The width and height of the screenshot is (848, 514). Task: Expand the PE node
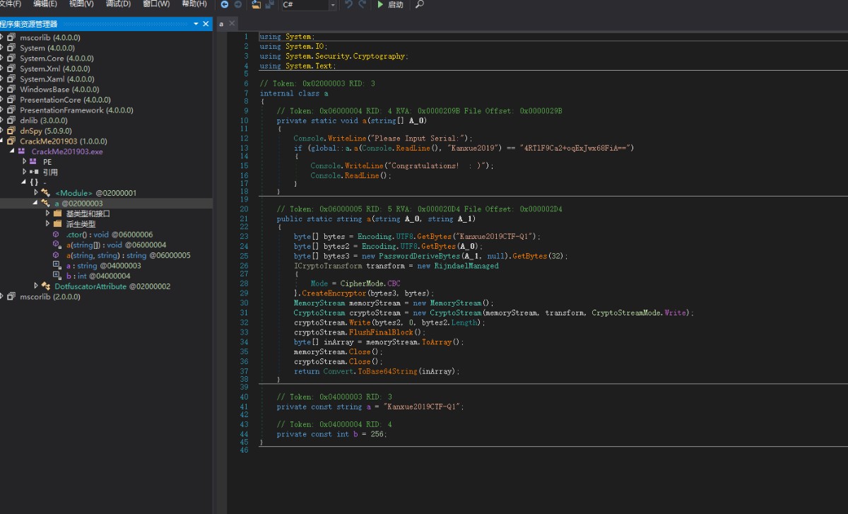tap(25, 162)
